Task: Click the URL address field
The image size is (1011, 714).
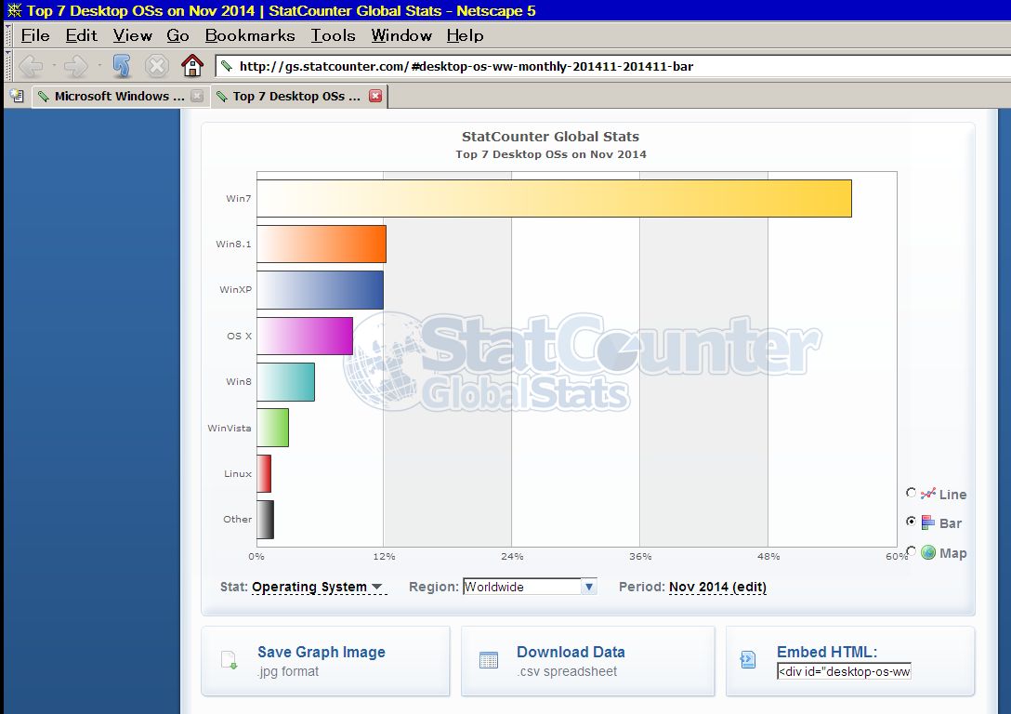Action: (x=612, y=66)
